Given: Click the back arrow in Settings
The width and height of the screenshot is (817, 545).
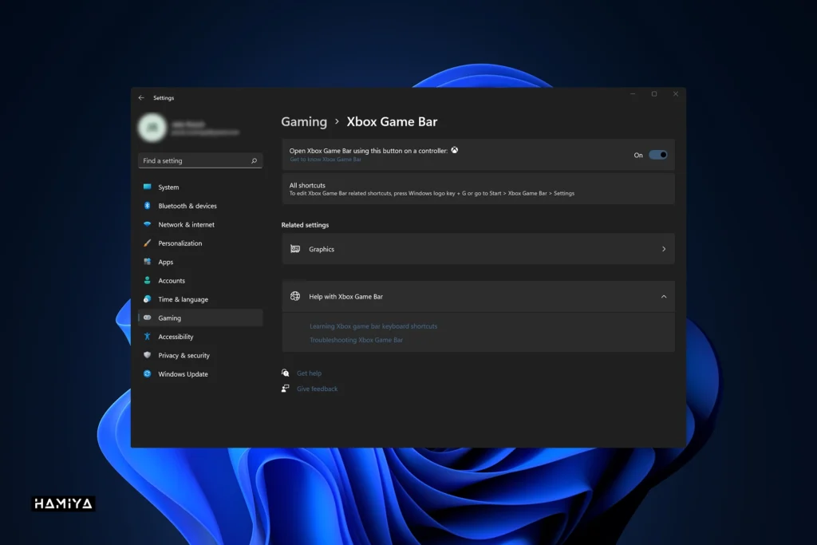Looking at the screenshot, I should 141,97.
